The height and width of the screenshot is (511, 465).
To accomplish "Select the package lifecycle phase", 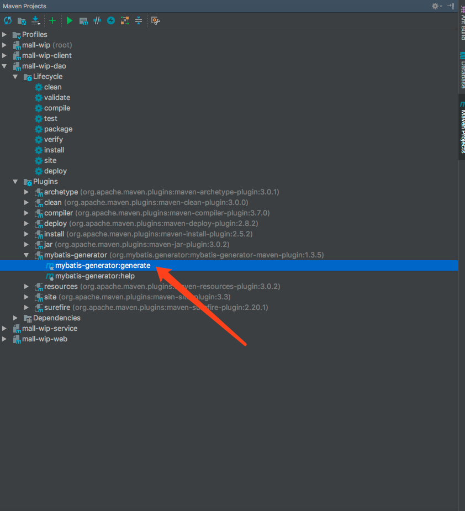I will 59,129.
